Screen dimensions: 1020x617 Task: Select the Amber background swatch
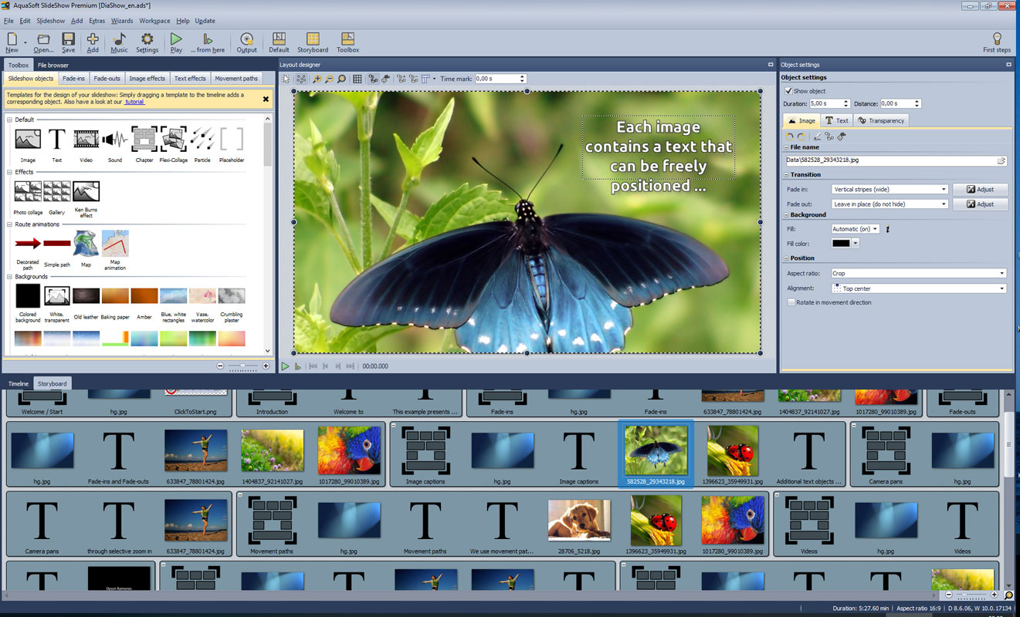pyautogui.click(x=144, y=296)
